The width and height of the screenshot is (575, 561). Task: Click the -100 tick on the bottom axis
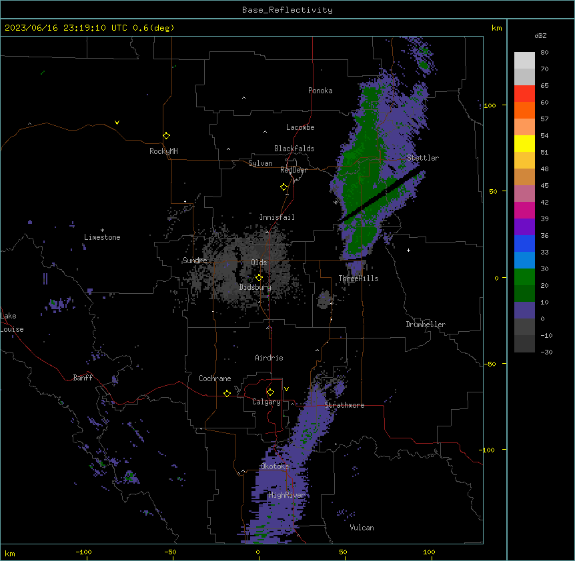click(x=83, y=552)
